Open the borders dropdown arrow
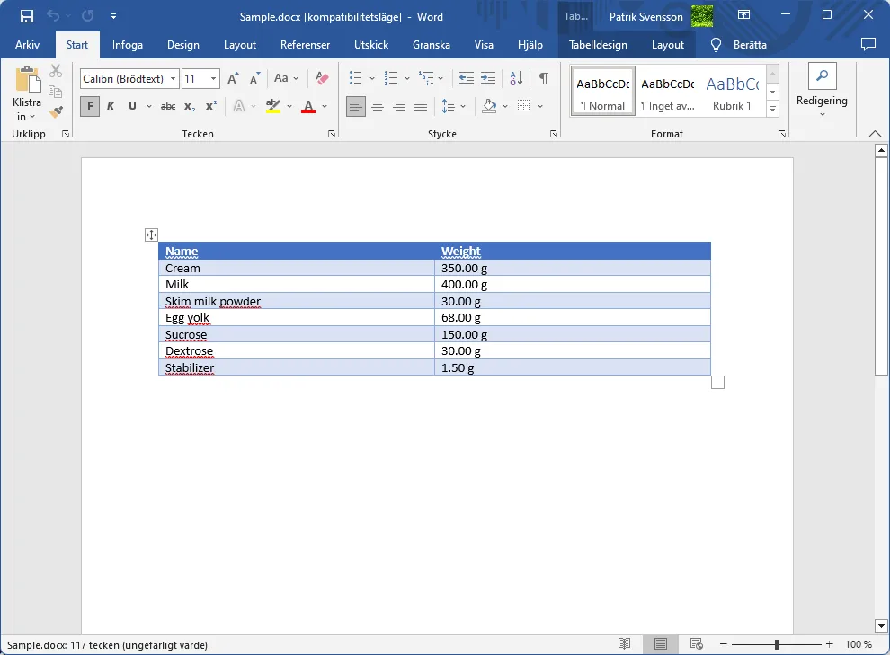This screenshot has width=890, height=655. click(540, 106)
